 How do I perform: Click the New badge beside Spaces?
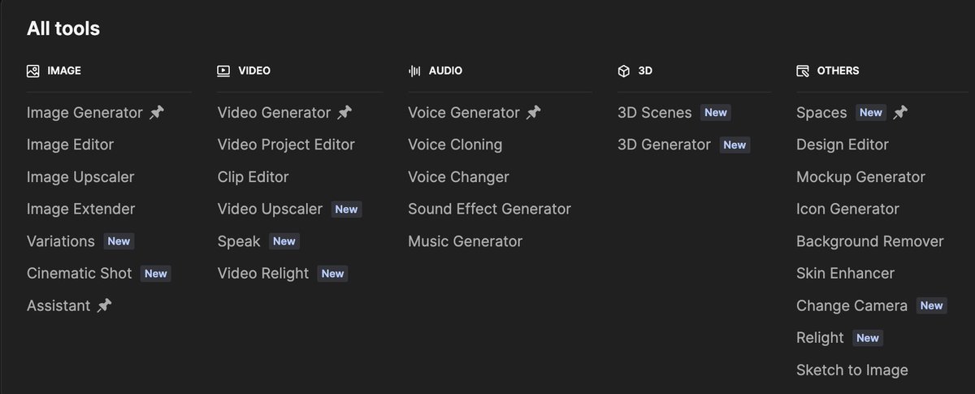(871, 113)
